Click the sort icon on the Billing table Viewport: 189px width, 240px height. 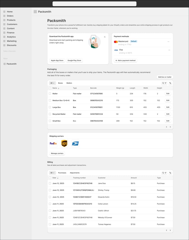pos(170,173)
